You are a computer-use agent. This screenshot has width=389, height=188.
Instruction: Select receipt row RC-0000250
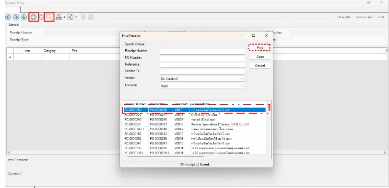[194, 110]
